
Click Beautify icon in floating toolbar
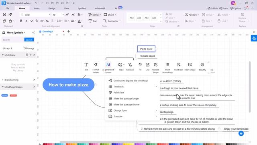click(202, 66)
